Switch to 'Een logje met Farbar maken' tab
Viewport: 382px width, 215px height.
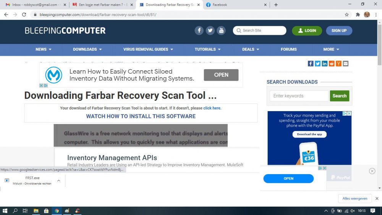click(103, 5)
